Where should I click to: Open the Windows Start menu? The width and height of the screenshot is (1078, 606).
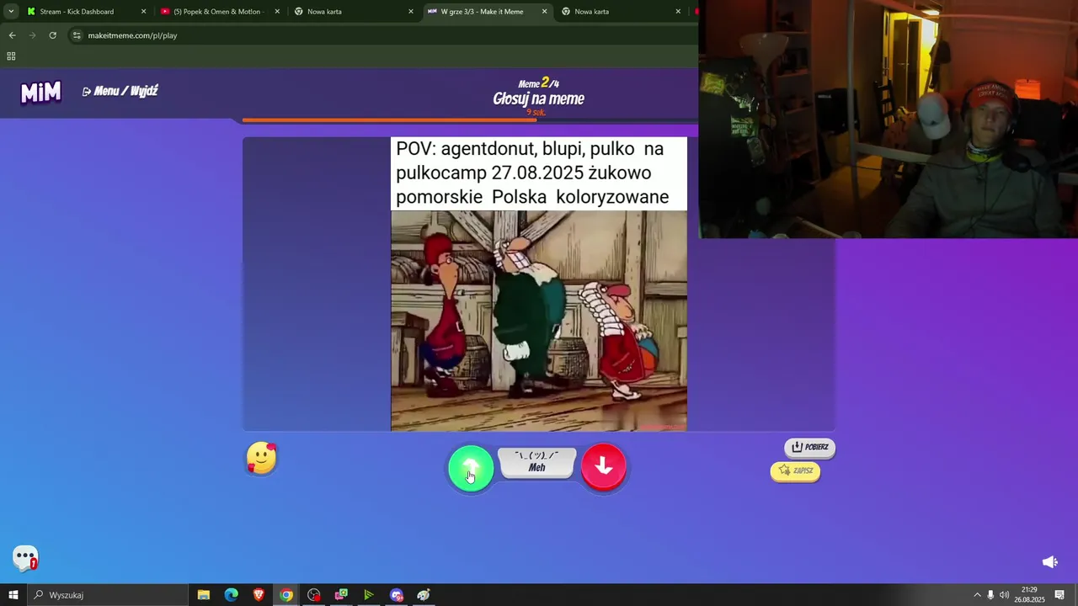click(x=13, y=595)
